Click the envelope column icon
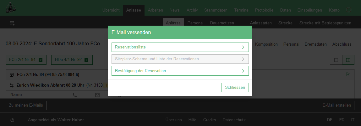Viewport: 361px width, 126px height. 97,95
